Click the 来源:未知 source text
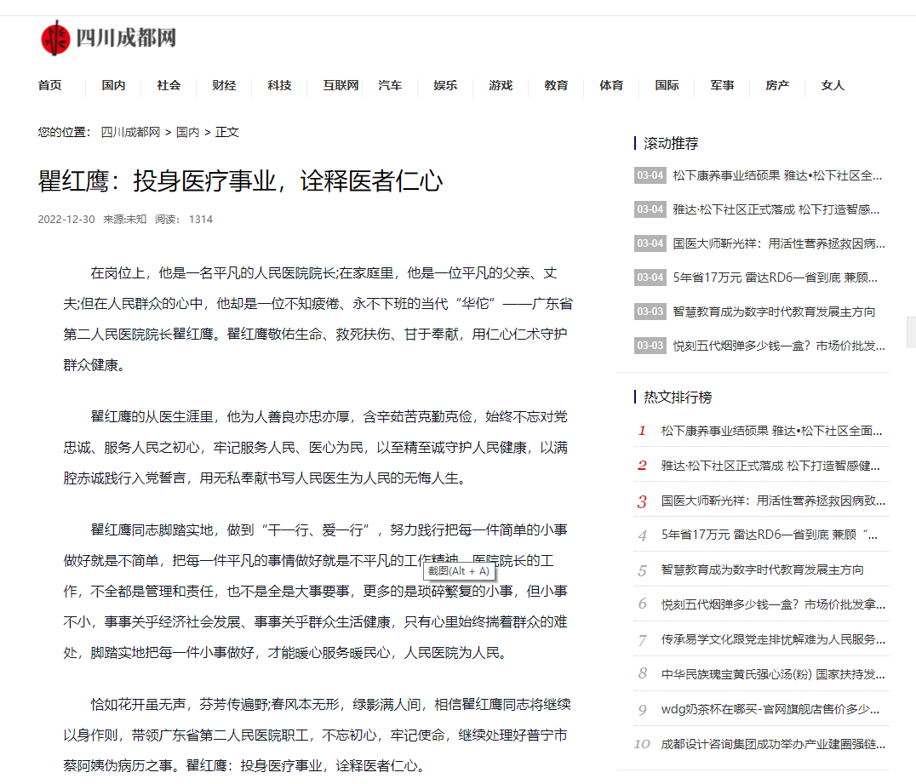916x784 pixels. point(124,219)
